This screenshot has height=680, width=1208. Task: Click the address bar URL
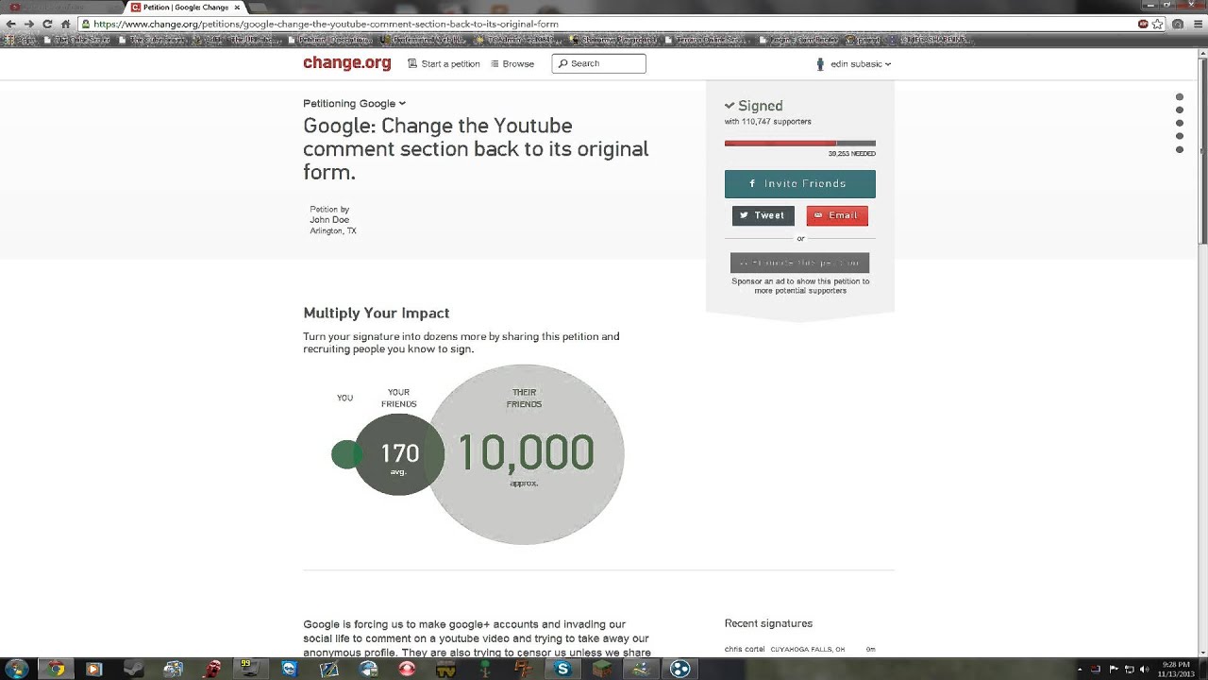[326, 24]
